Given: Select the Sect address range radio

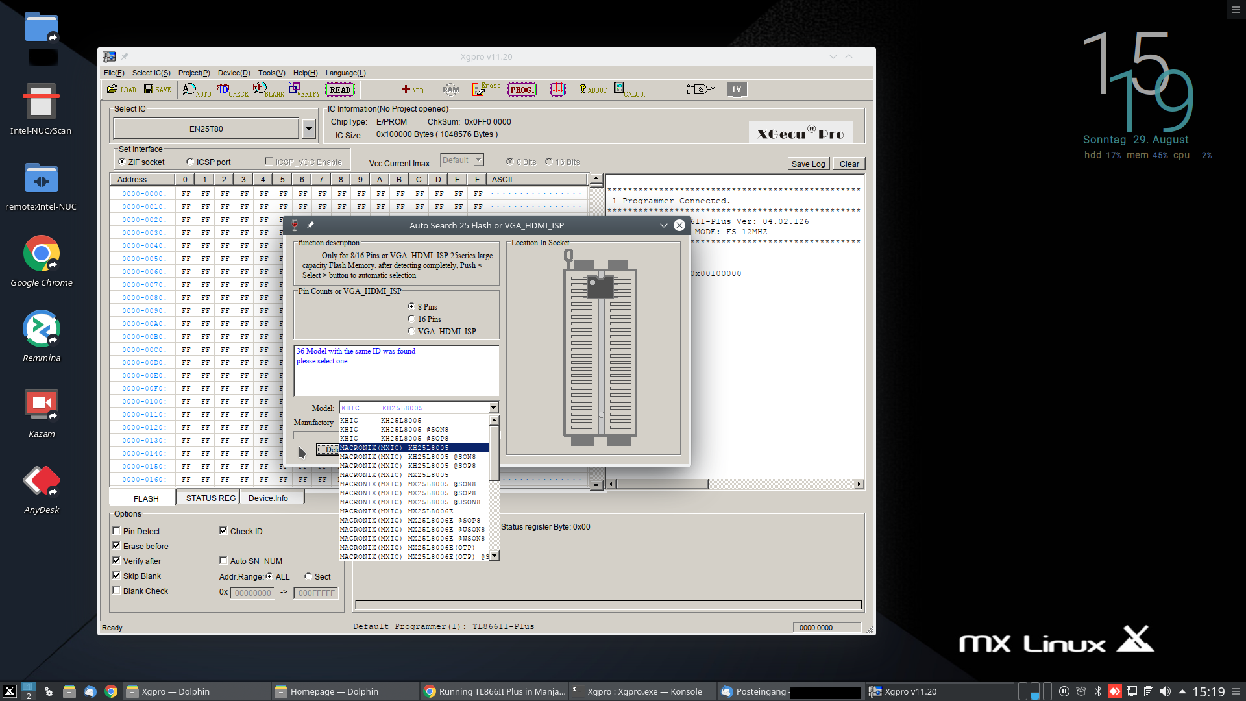Looking at the screenshot, I should tap(308, 576).
